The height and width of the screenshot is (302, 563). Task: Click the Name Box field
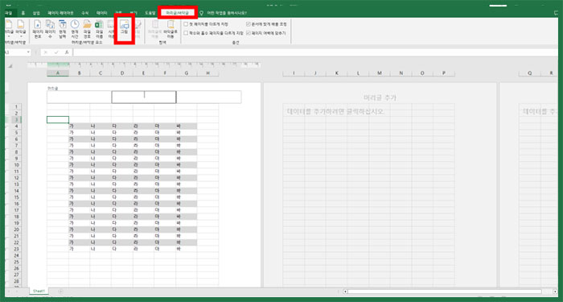[15, 52]
